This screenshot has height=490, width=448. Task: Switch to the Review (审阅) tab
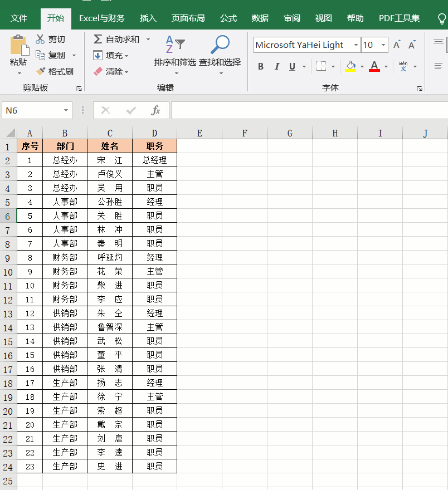[x=291, y=18]
